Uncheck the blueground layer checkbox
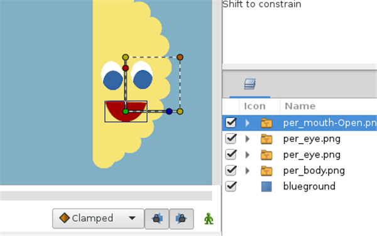This screenshot has height=236, width=377. tap(231, 186)
